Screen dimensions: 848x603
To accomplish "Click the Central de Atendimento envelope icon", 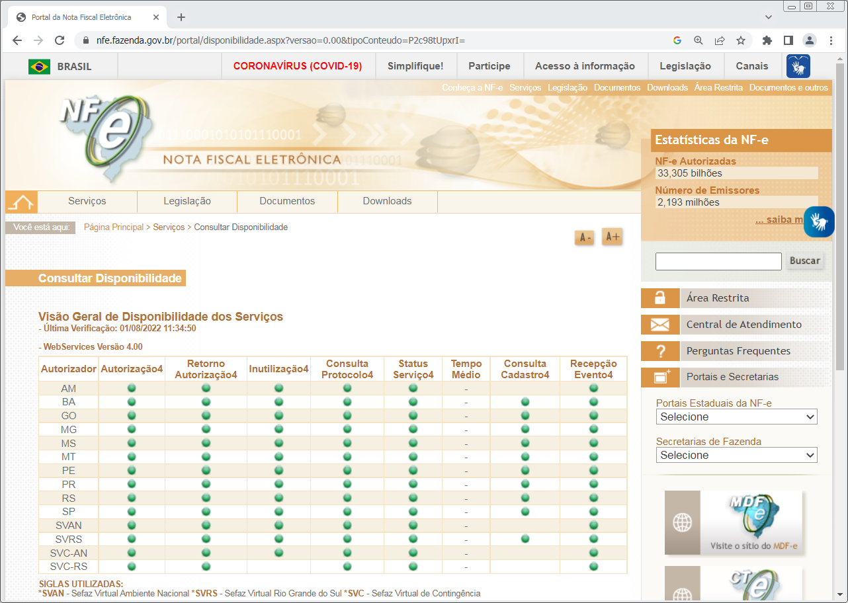I will [660, 325].
